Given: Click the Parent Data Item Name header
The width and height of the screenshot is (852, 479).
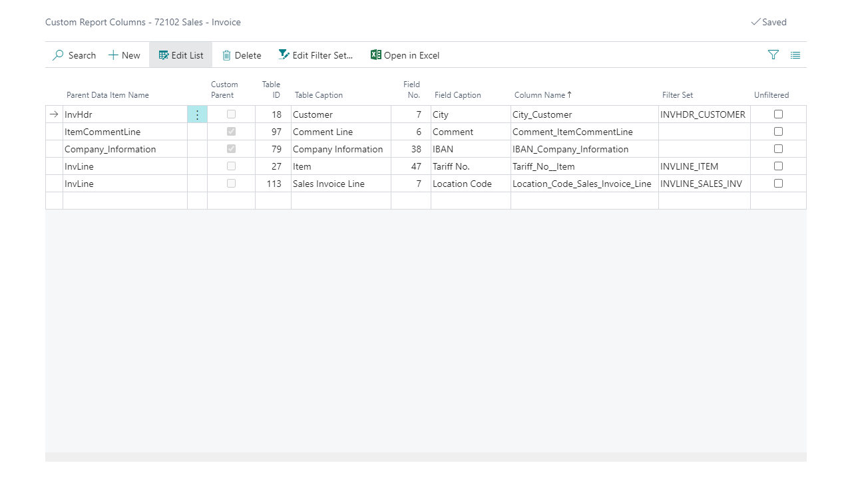Looking at the screenshot, I should [108, 95].
